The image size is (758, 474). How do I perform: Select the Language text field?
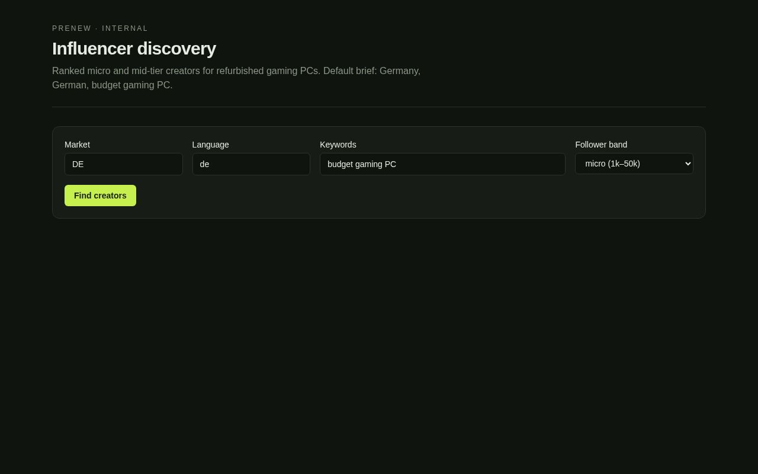(251, 164)
